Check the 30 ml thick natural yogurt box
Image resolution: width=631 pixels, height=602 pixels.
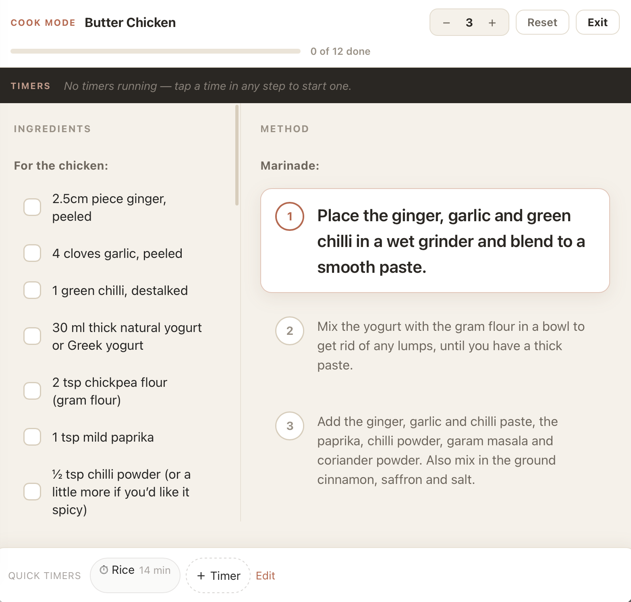pyautogui.click(x=32, y=336)
